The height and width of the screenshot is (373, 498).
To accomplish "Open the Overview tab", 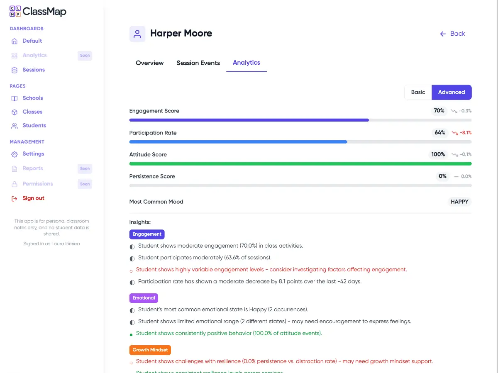I will click(149, 63).
